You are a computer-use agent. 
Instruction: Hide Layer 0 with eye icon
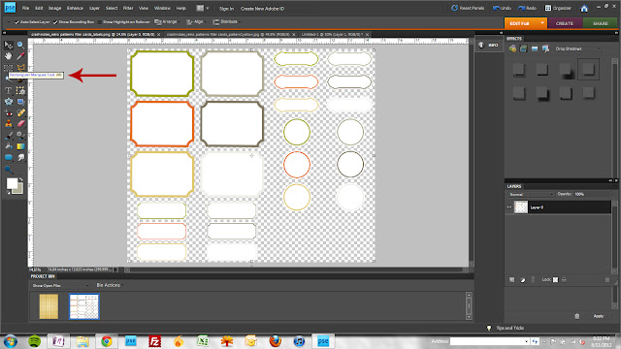[509, 206]
